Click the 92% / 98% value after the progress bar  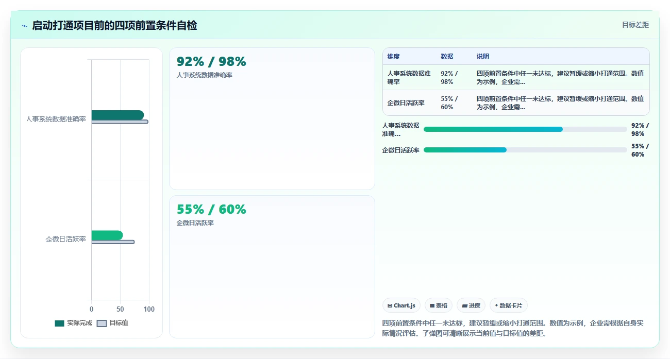[x=640, y=129]
